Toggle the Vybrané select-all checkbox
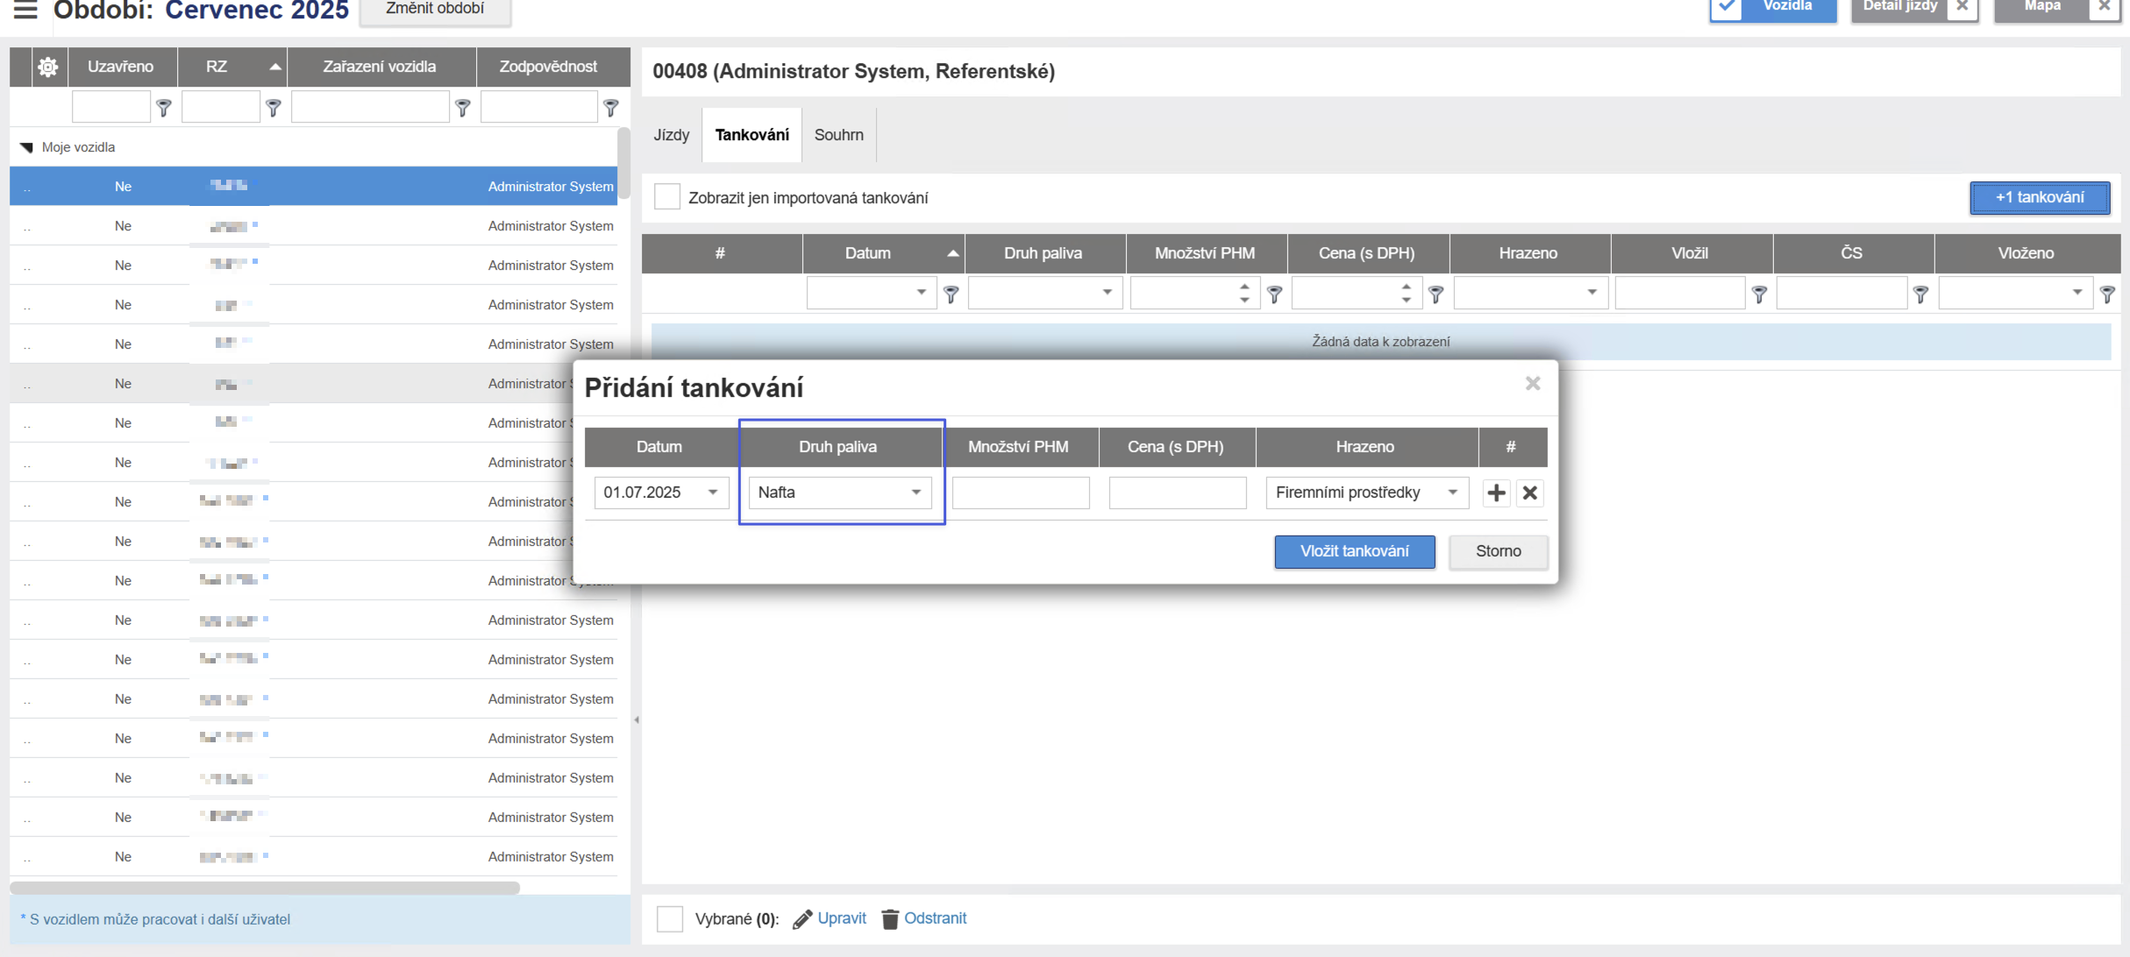Screen dimensions: 2130x957 pos(670,918)
